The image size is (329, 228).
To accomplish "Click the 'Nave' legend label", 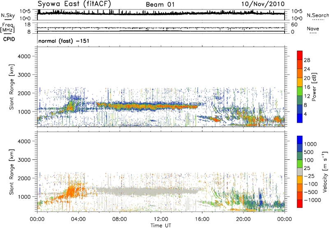I will pos(313,28).
